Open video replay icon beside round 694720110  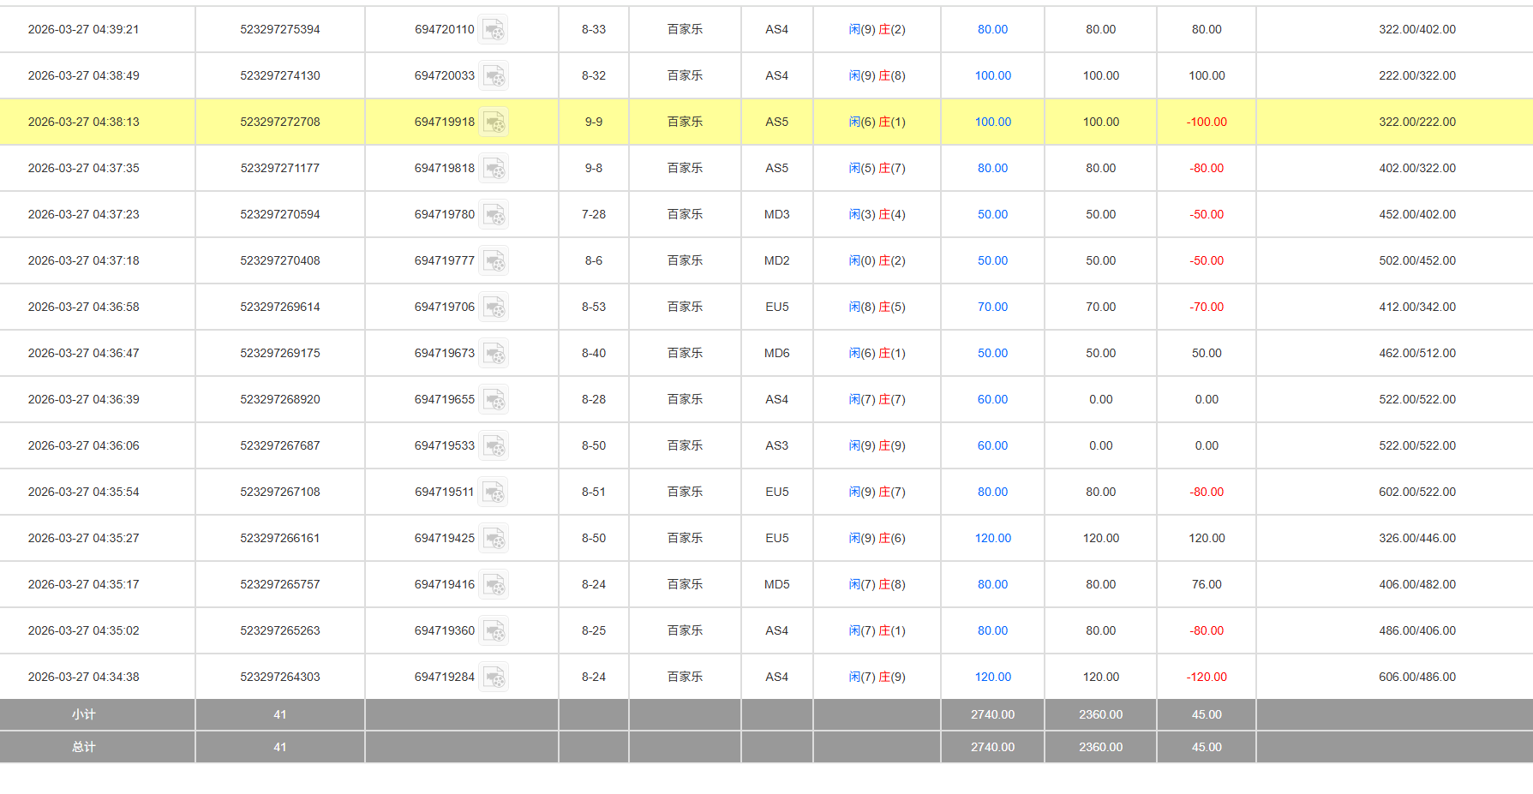pyautogui.click(x=493, y=30)
